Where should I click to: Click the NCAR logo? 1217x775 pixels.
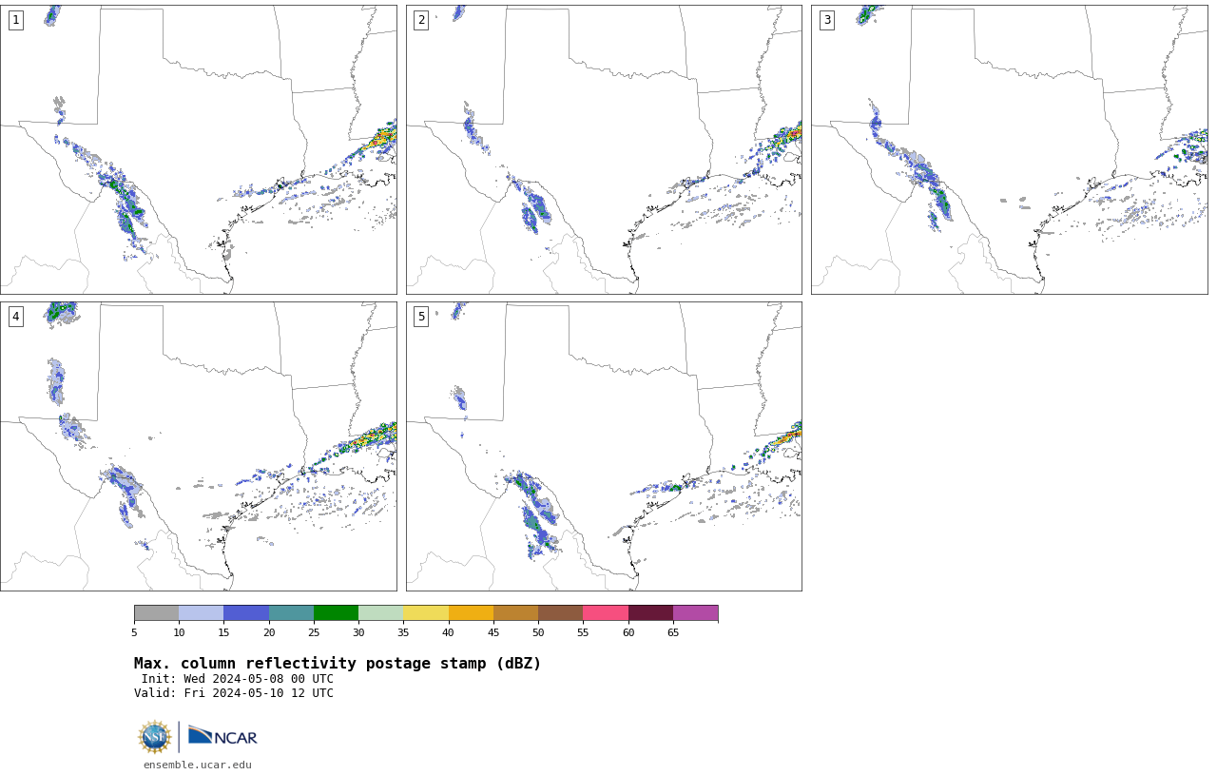point(222,737)
